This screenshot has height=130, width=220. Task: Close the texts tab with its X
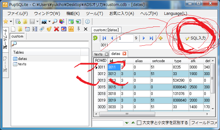click(107, 54)
